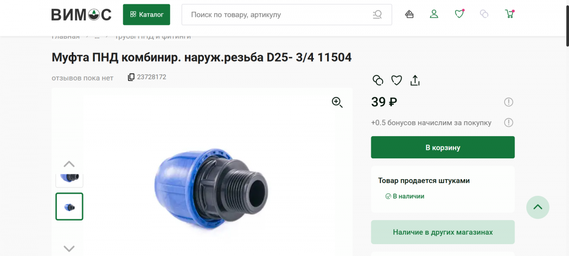Open the favorites heart icon in header
Viewport: 569px width, 256px height.
click(459, 14)
